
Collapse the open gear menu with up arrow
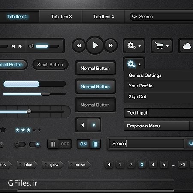(134, 64)
